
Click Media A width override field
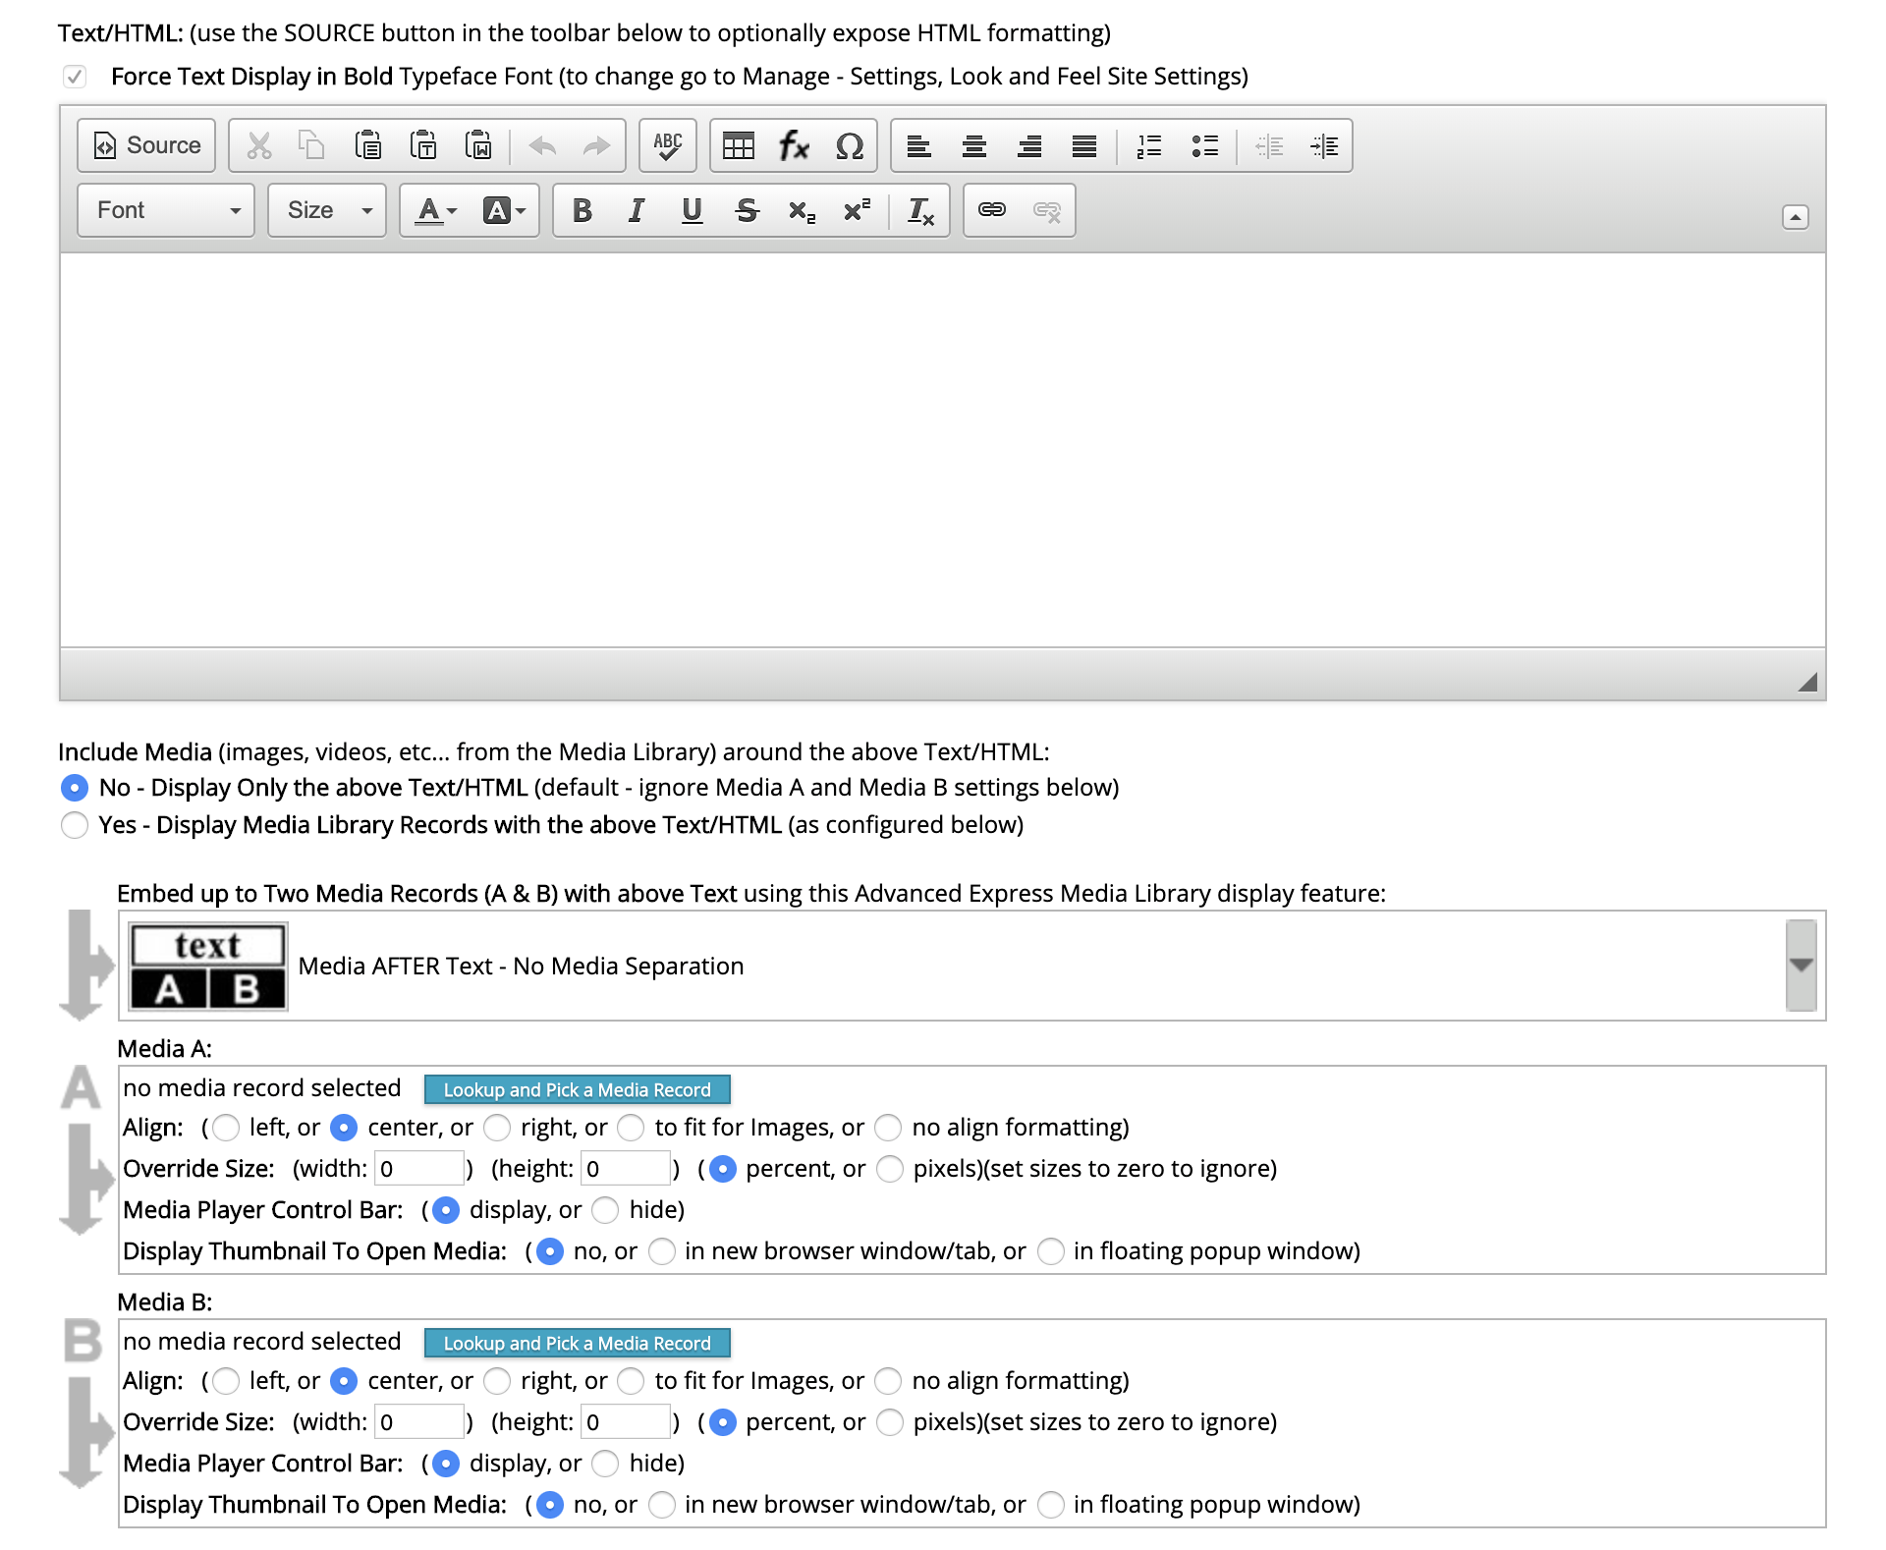pyautogui.click(x=418, y=1169)
